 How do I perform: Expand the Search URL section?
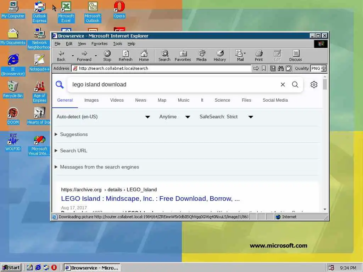click(71, 151)
